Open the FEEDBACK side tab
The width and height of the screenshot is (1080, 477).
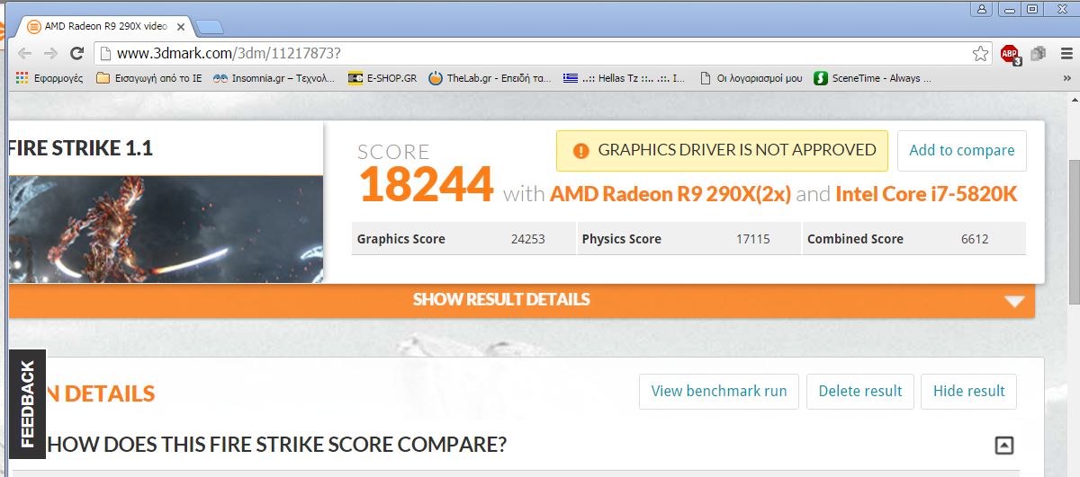27,403
